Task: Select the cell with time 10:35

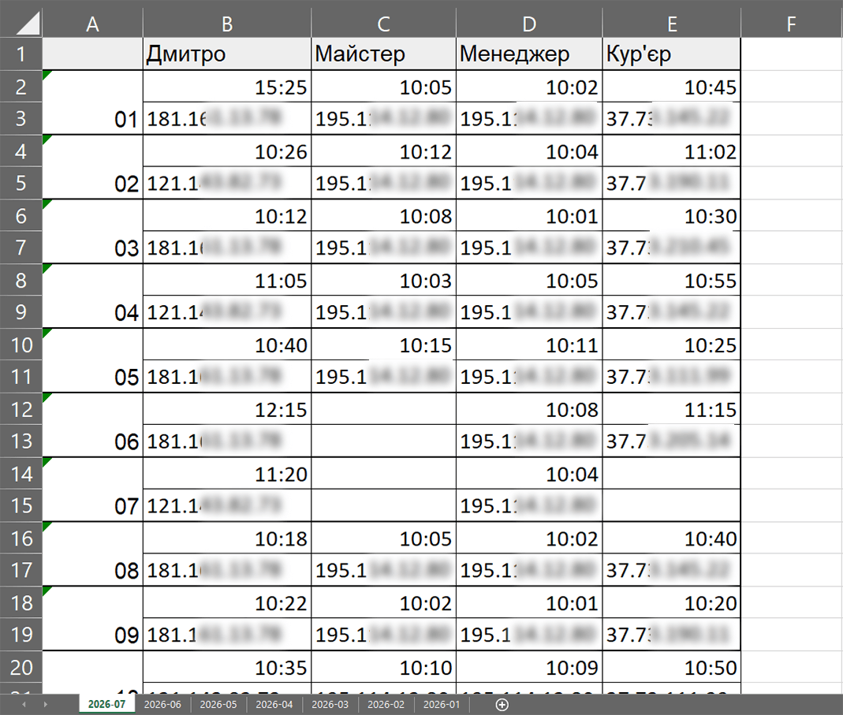Action: 227,667
